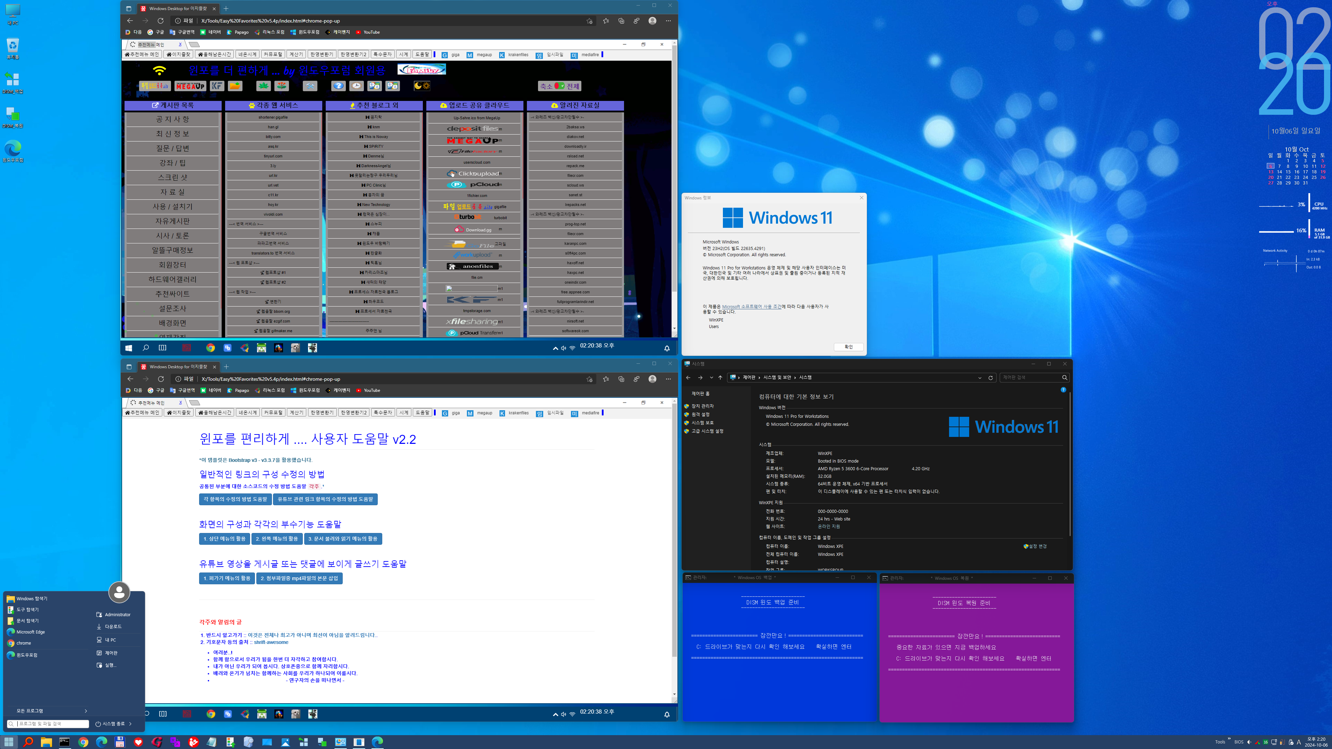1332x749 pixels.
Task: Reload the page in the top Edge window
Action: coord(161,21)
